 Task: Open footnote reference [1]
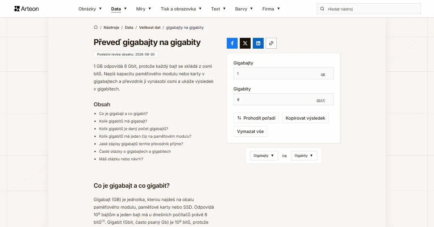tap(103, 221)
